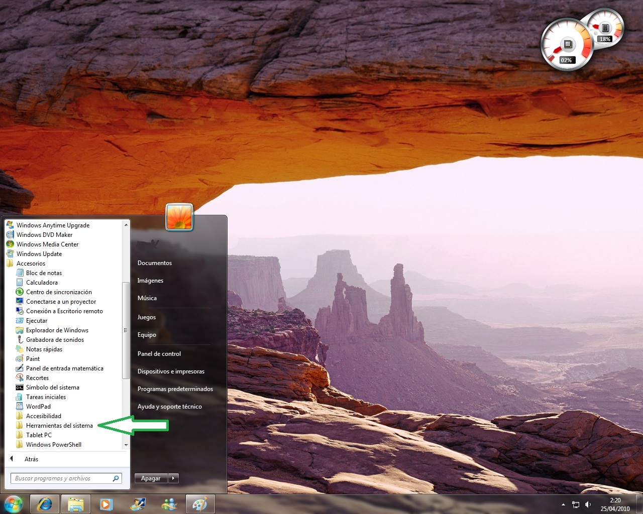Click the Apagar shutdown button
This screenshot has width=643, height=514.
click(x=151, y=478)
